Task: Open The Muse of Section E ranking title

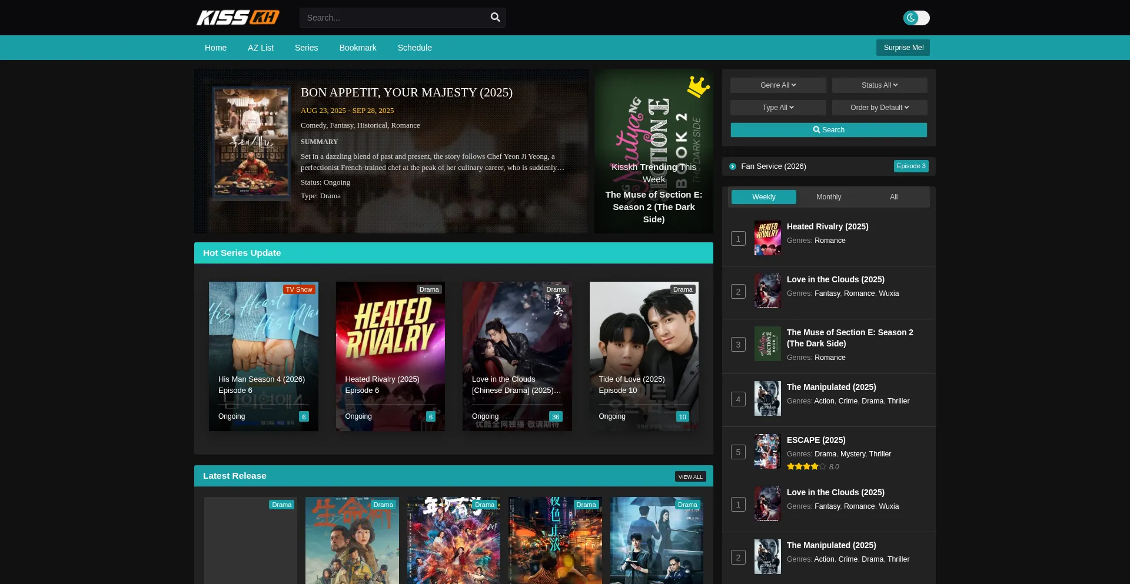Action: click(x=850, y=338)
